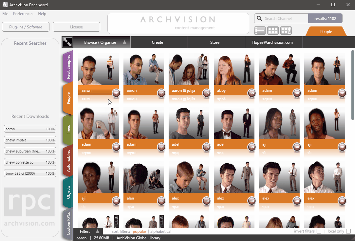Select the grid-with-preview view icon
355x241 pixels.
point(286,30)
